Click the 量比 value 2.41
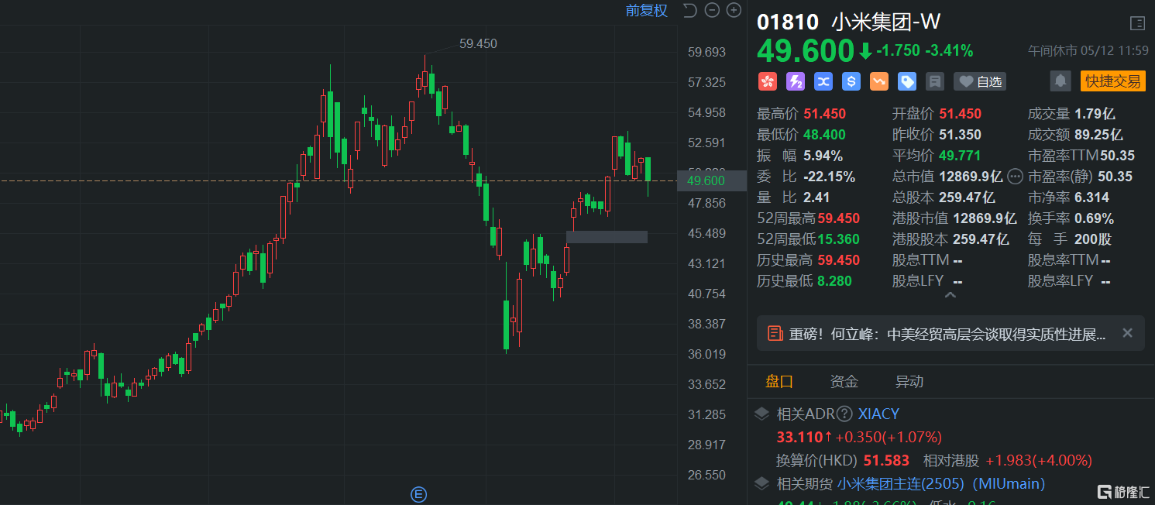 pyautogui.click(x=818, y=198)
